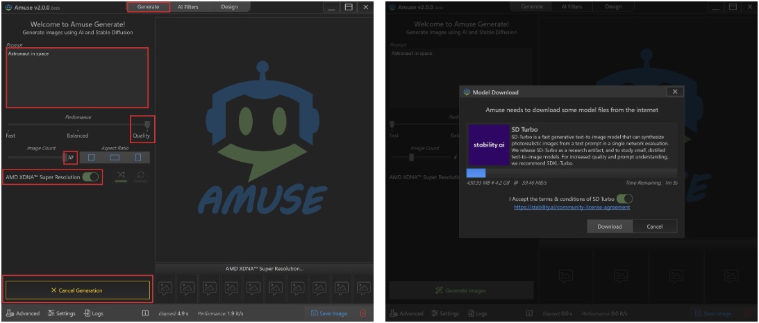This screenshot has width=759, height=323.
Task: Click Download in the Model Download dialog
Action: coord(610,226)
